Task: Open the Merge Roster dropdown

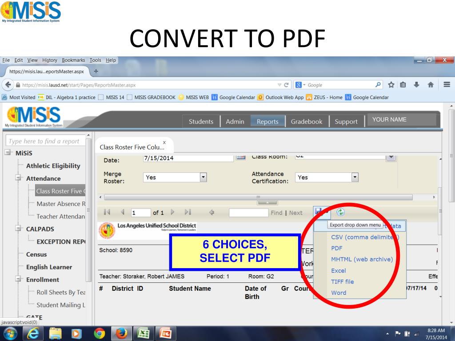Action: (x=204, y=177)
